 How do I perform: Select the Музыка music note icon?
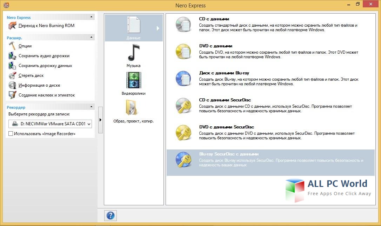point(134,53)
